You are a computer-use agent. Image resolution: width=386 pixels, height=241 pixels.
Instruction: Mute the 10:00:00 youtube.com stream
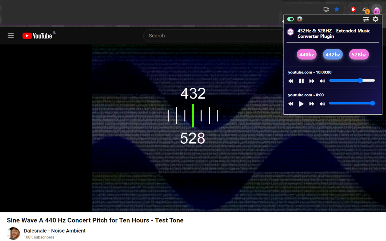322,81
